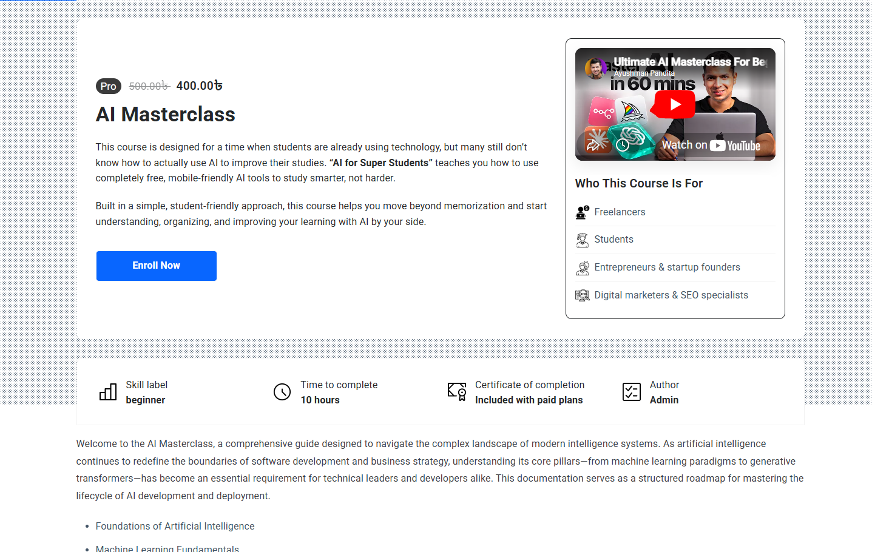Click the 'Admin' author name
This screenshot has width=872, height=552.
pos(664,400)
